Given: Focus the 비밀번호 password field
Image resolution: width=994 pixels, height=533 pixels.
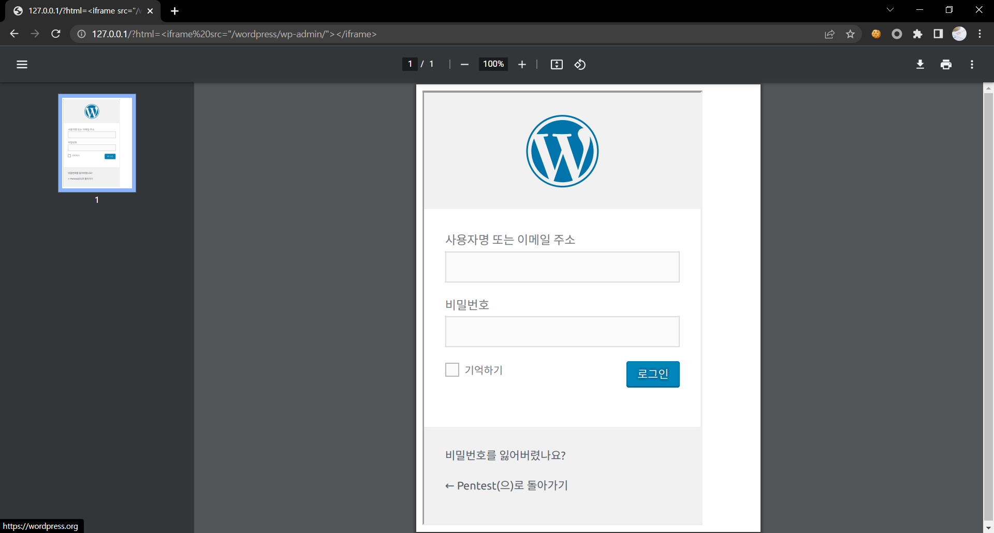Looking at the screenshot, I should coord(562,332).
